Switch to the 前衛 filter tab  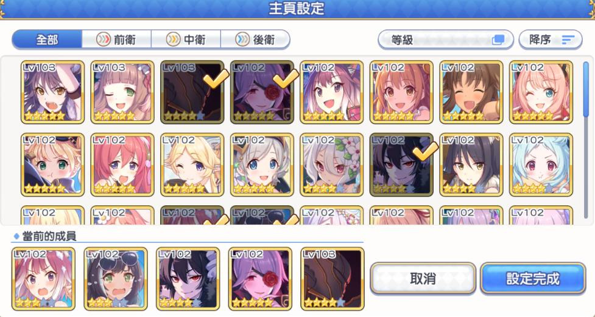116,39
